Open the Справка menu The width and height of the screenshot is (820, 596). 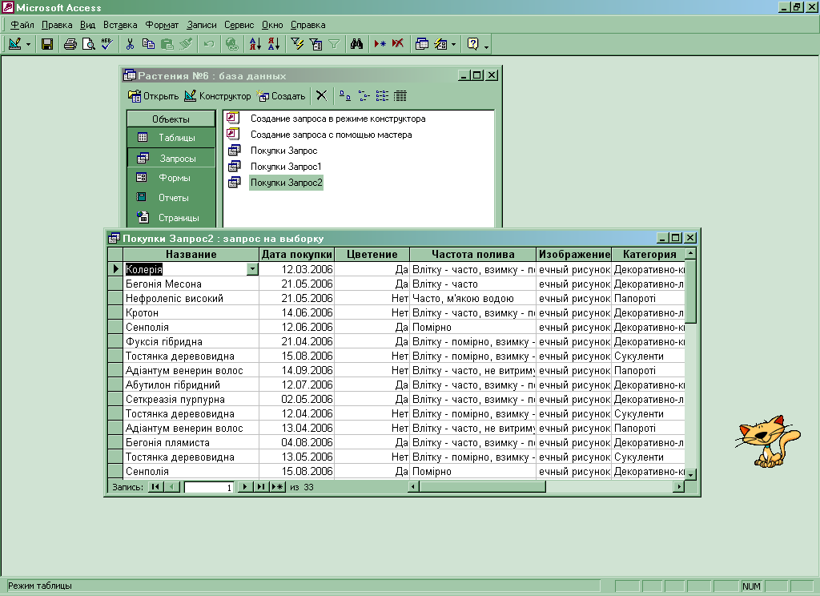[308, 25]
